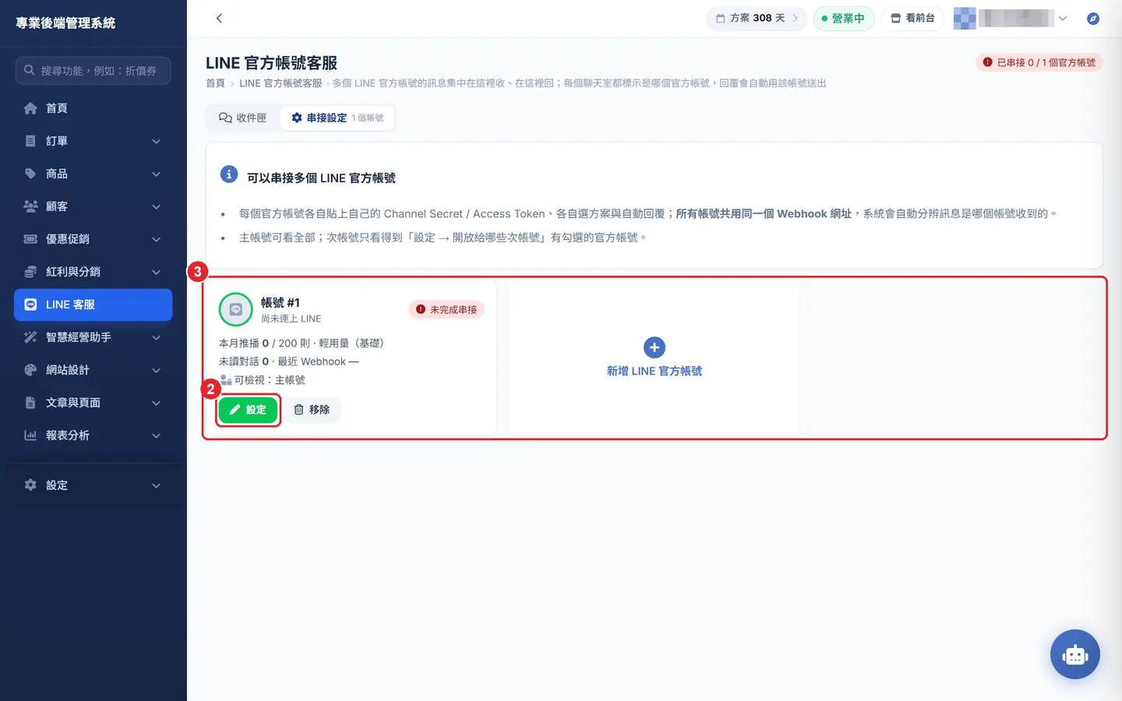Focus the 搜尋功能 search field

pos(93,70)
